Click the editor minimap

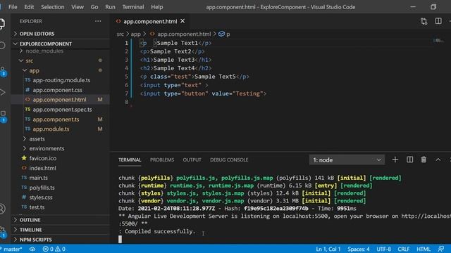438,41
